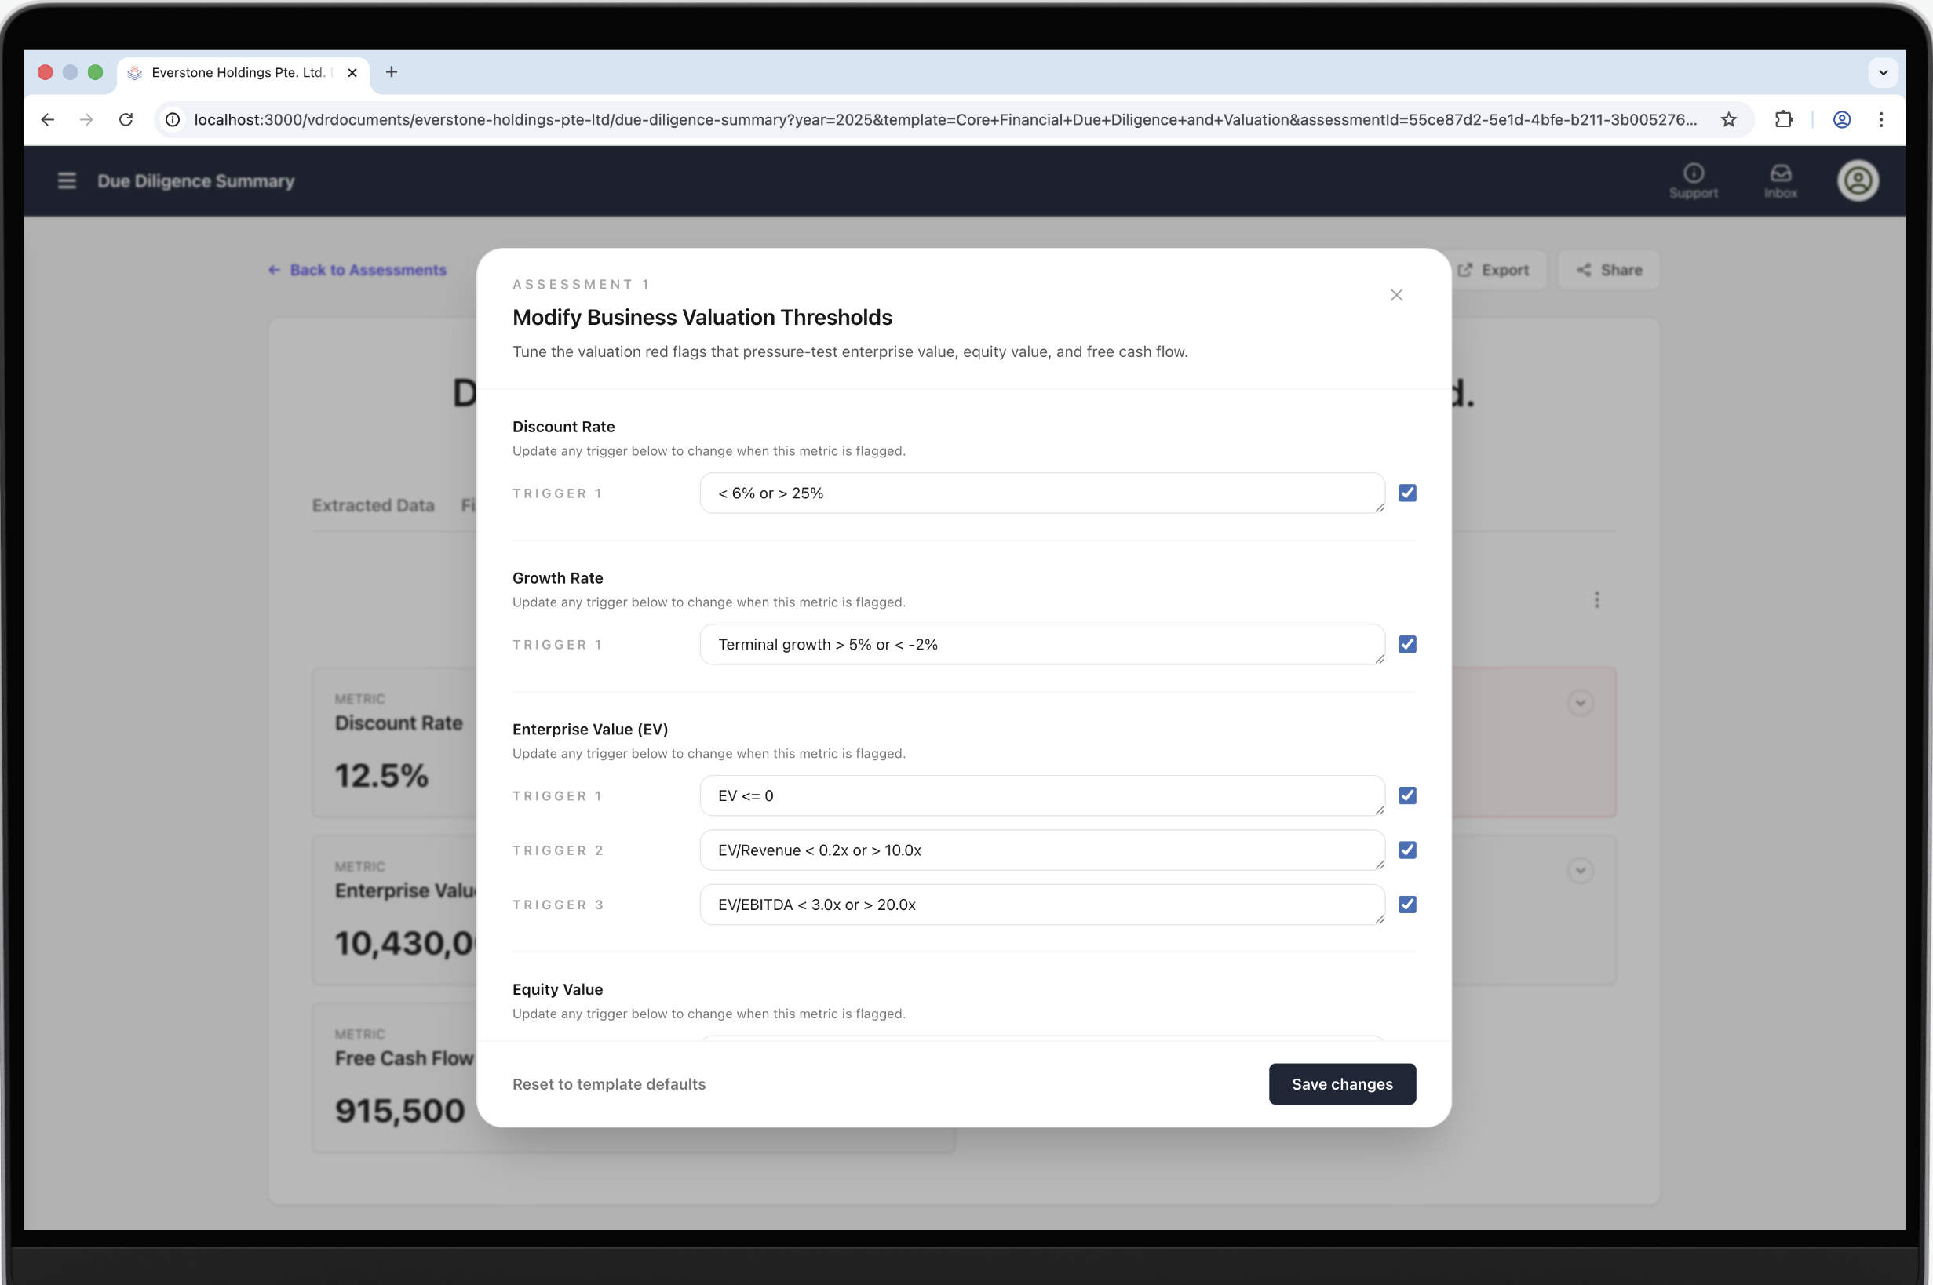Close the thresholds modal dialog
Viewport: 1933px width, 1285px height.
tap(1396, 295)
